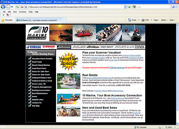The image size is (179, 129).
Task: Open Boat Maintenance sidebar link
Action: click(40, 93)
